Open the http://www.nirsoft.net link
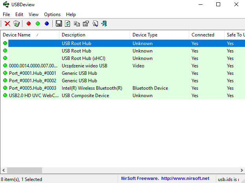The width and height of the screenshot is (245, 183). click(185, 178)
